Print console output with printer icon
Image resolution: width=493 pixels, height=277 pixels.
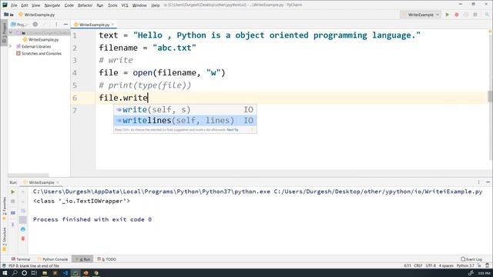click(23, 229)
